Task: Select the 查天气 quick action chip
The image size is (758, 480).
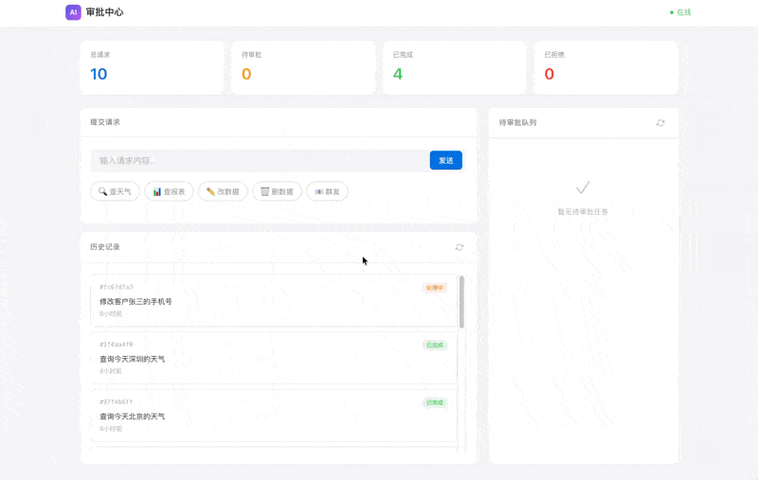Action: (115, 191)
